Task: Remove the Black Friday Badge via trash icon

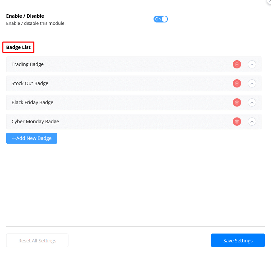Action: (237, 102)
